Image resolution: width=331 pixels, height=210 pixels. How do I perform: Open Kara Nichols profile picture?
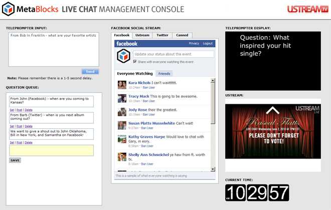point(122,85)
